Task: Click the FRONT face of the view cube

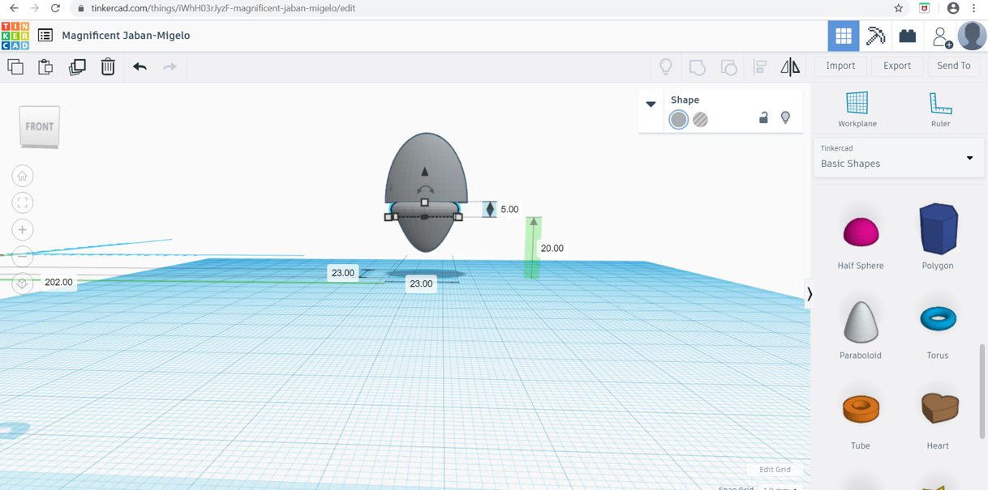Action: click(x=40, y=126)
